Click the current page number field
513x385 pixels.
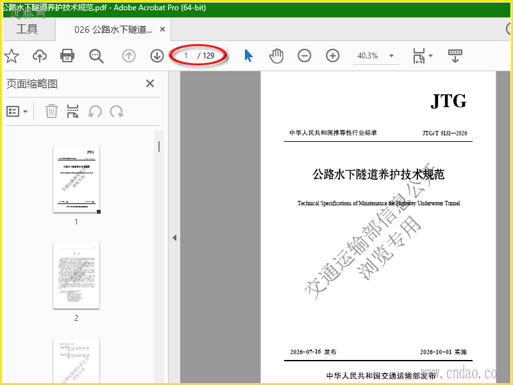point(186,56)
